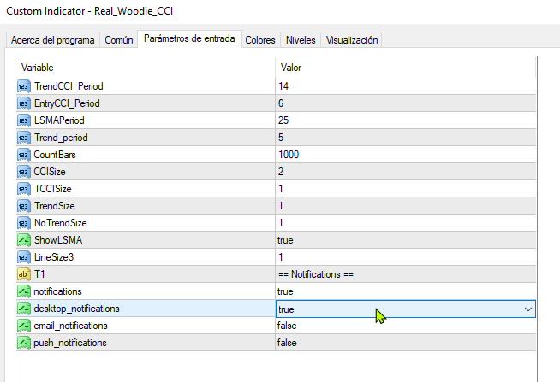Go to the Colores tab
The height and width of the screenshot is (382, 560).
click(x=260, y=40)
